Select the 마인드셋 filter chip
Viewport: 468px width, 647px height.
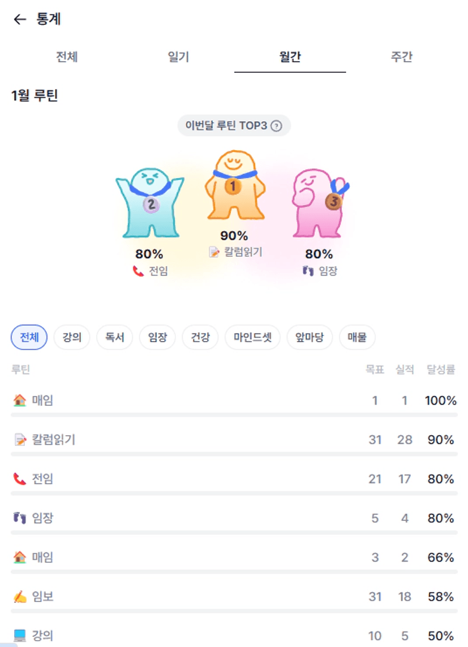point(252,338)
